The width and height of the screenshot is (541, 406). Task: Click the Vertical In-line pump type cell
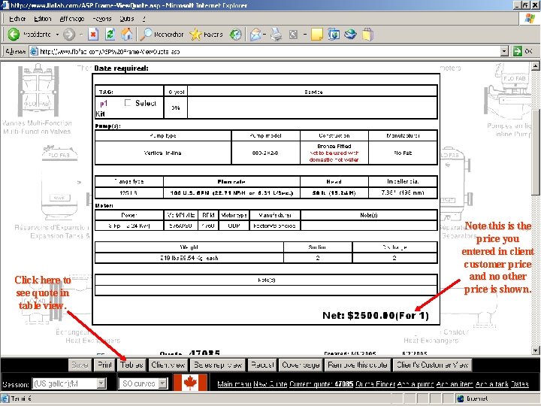click(x=163, y=153)
